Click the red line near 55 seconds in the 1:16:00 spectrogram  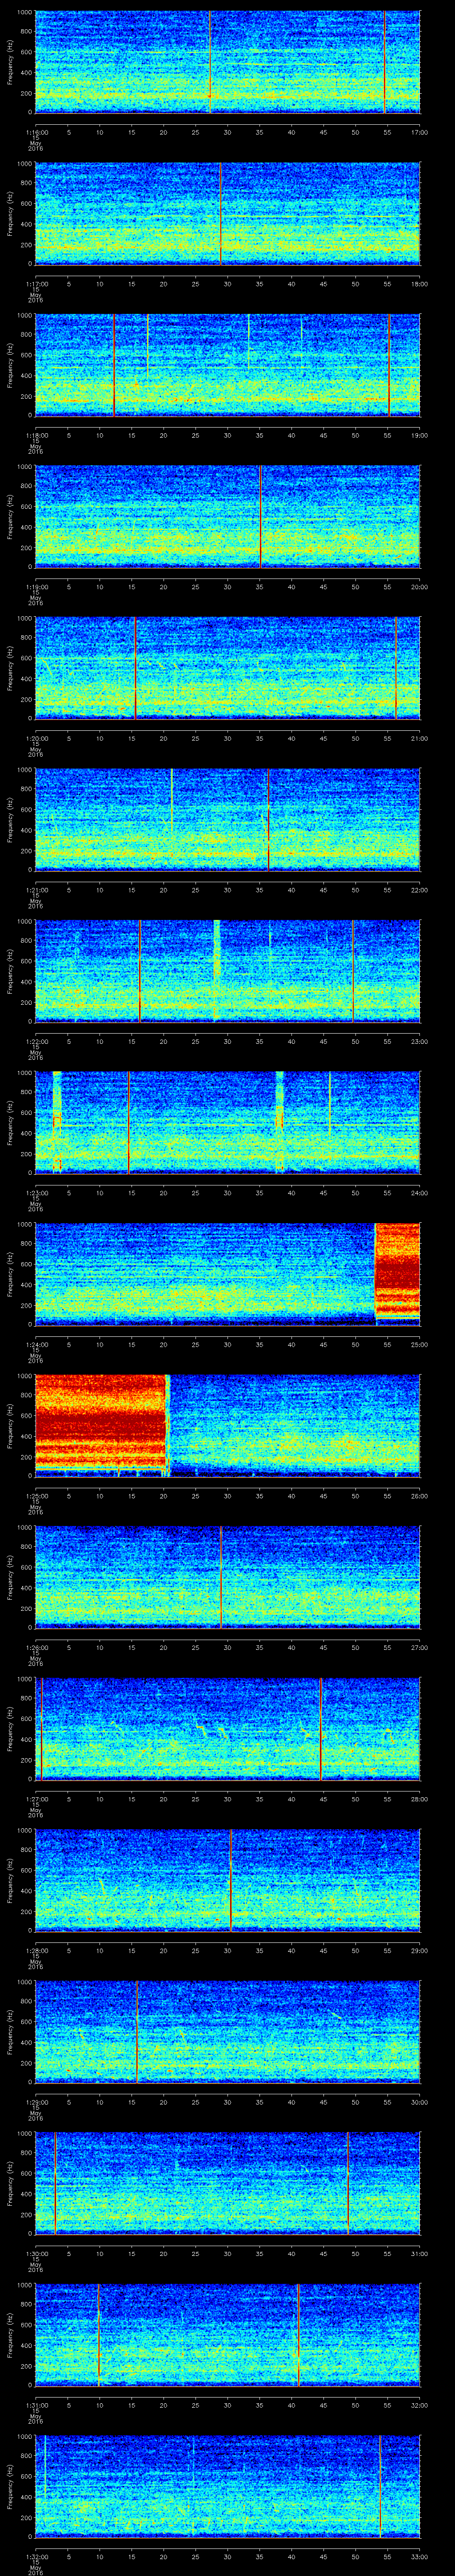pos(385,63)
